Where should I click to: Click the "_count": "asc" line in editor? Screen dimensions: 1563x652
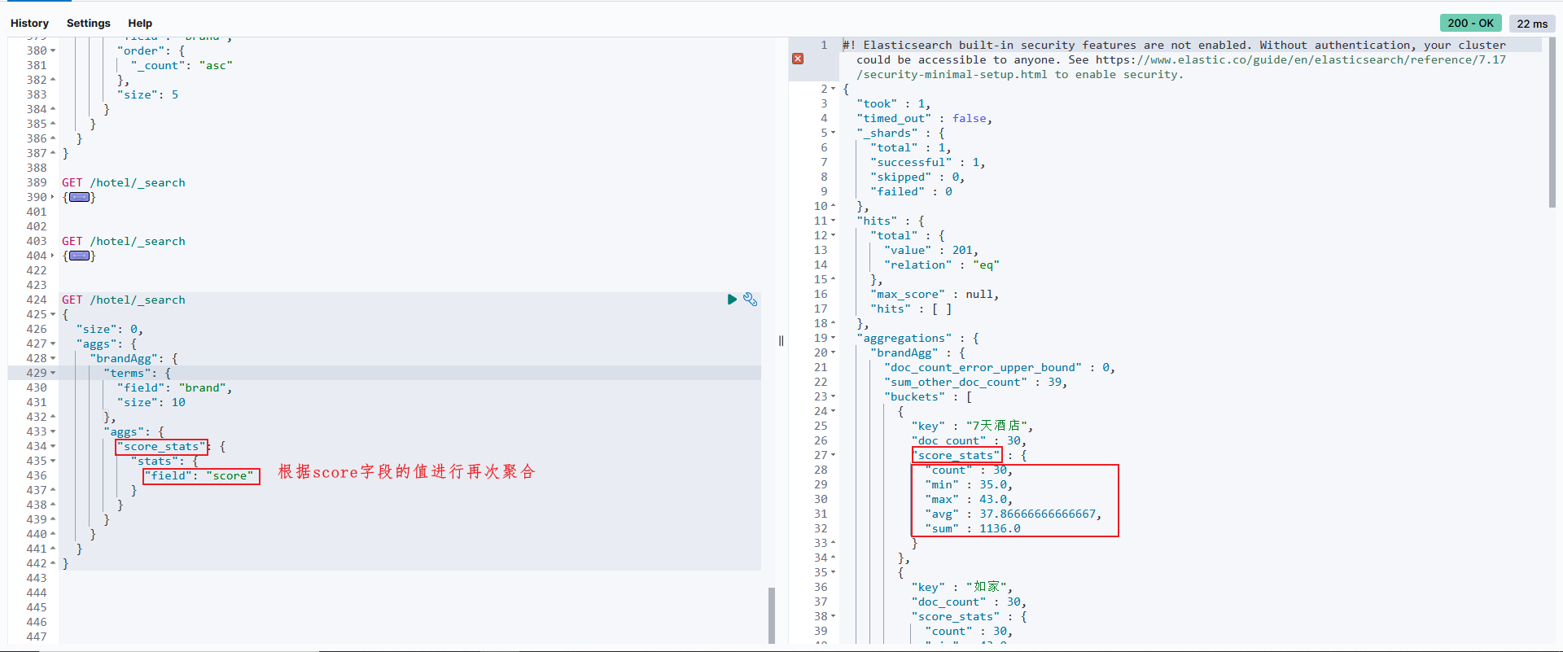(182, 65)
